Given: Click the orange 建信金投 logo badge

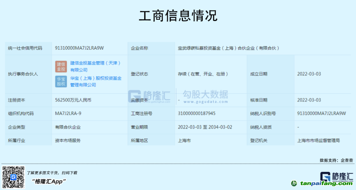Looking at the screenshot, I should coord(61,67).
